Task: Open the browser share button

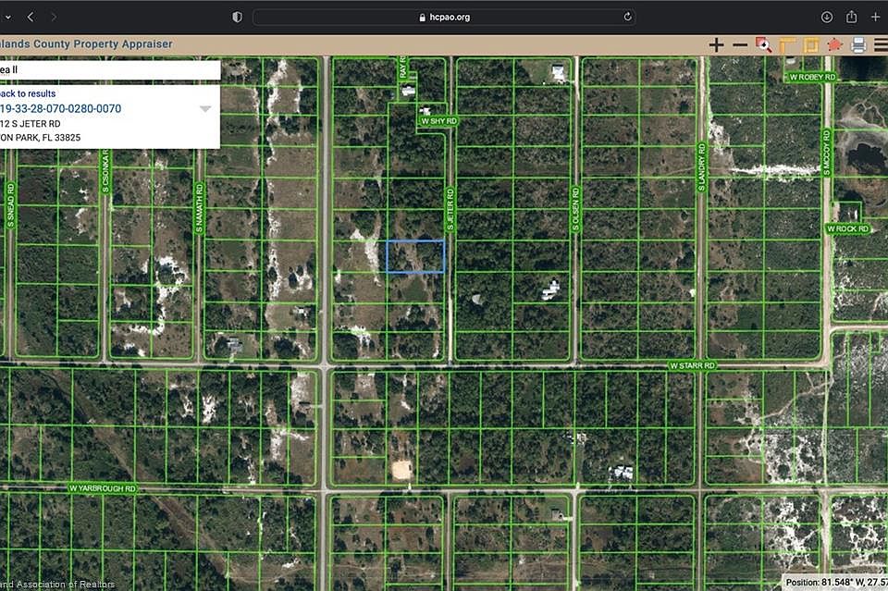Action: (x=851, y=17)
